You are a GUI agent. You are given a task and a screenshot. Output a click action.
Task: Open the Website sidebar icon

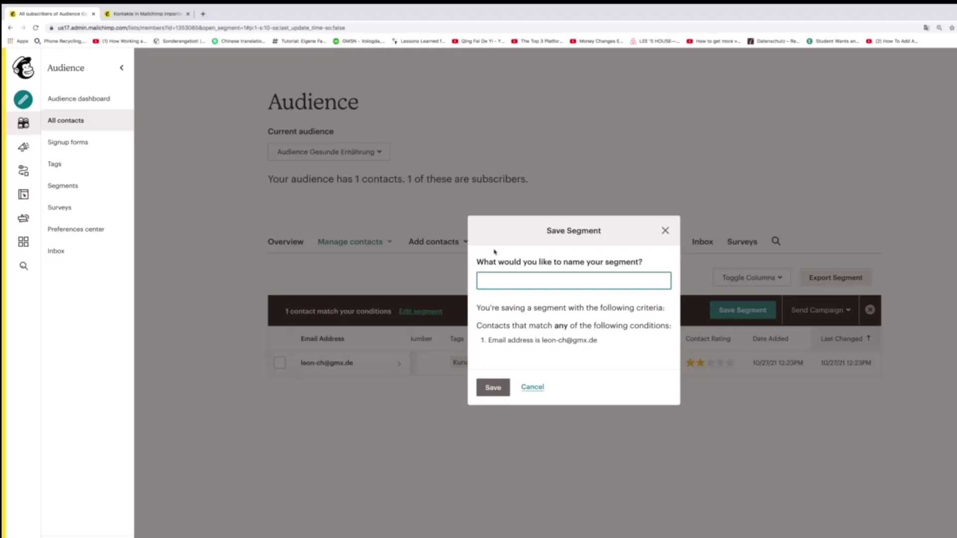pos(23,194)
